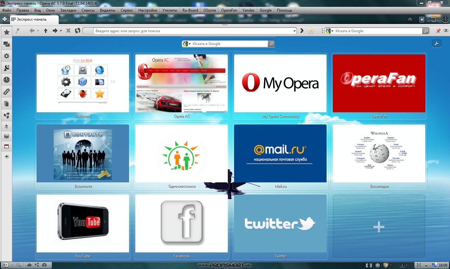Viewport: 450px width, 269px height.
Task: Click the Speed Dial search magnifier button
Action: [272, 44]
